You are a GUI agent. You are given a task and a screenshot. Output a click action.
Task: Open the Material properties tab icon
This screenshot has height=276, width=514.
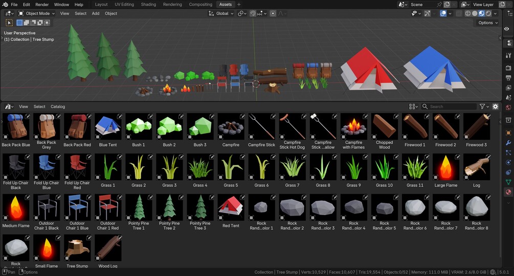tap(508, 192)
